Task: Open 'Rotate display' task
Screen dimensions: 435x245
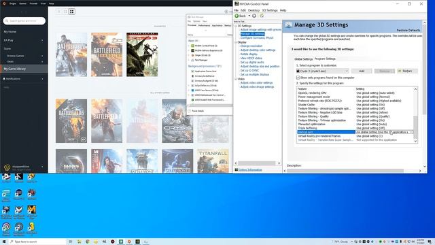Action: click(249, 54)
